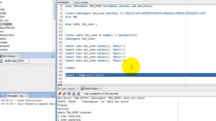Select the Functions tree node
This screenshot has width=216, height=121.
coord(4,50)
